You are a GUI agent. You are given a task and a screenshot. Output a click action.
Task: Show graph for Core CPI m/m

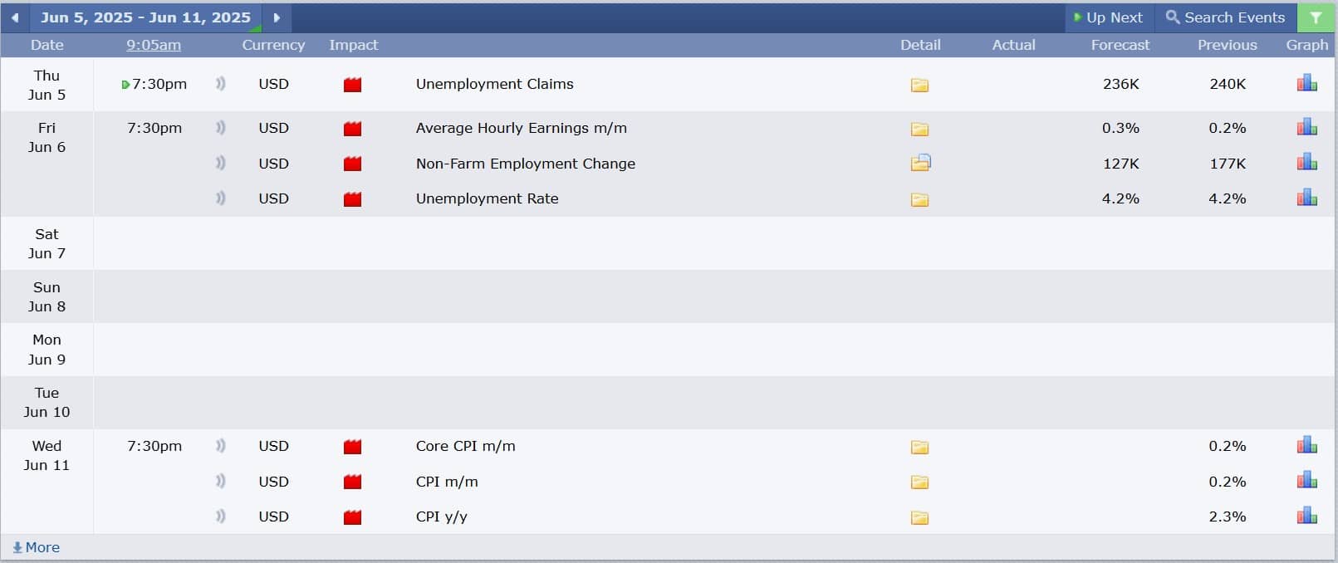coord(1307,445)
